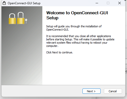Click the empty footer area left of Next
This screenshot has width=127, height=99.
click(x=42, y=91)
